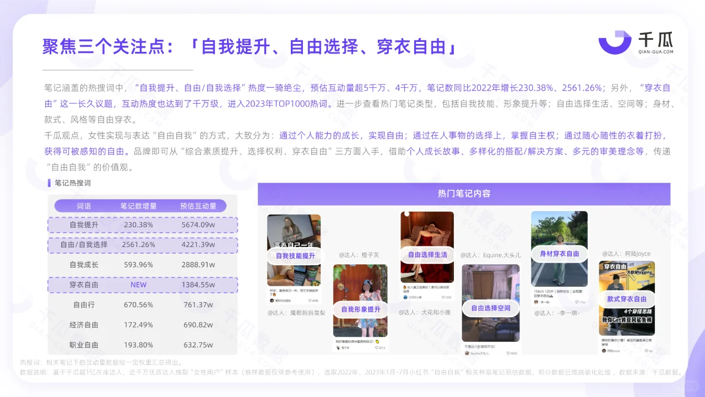Image resolution: width=705 pixels, height=397 pixels.
Task: Click the NEW label on 穿衣自由 row
Action: click(x=138, y=285)
